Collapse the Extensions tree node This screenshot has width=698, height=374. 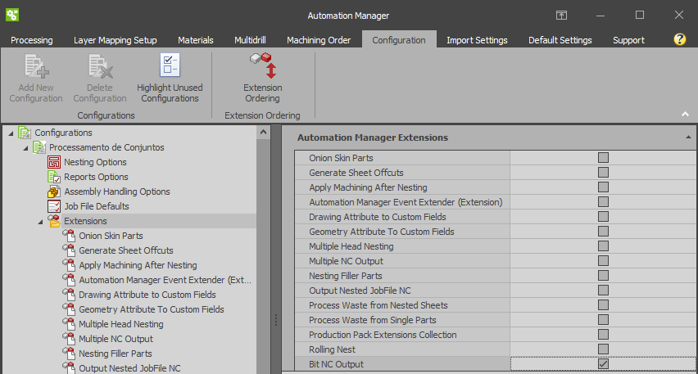[x=40, y=221]
